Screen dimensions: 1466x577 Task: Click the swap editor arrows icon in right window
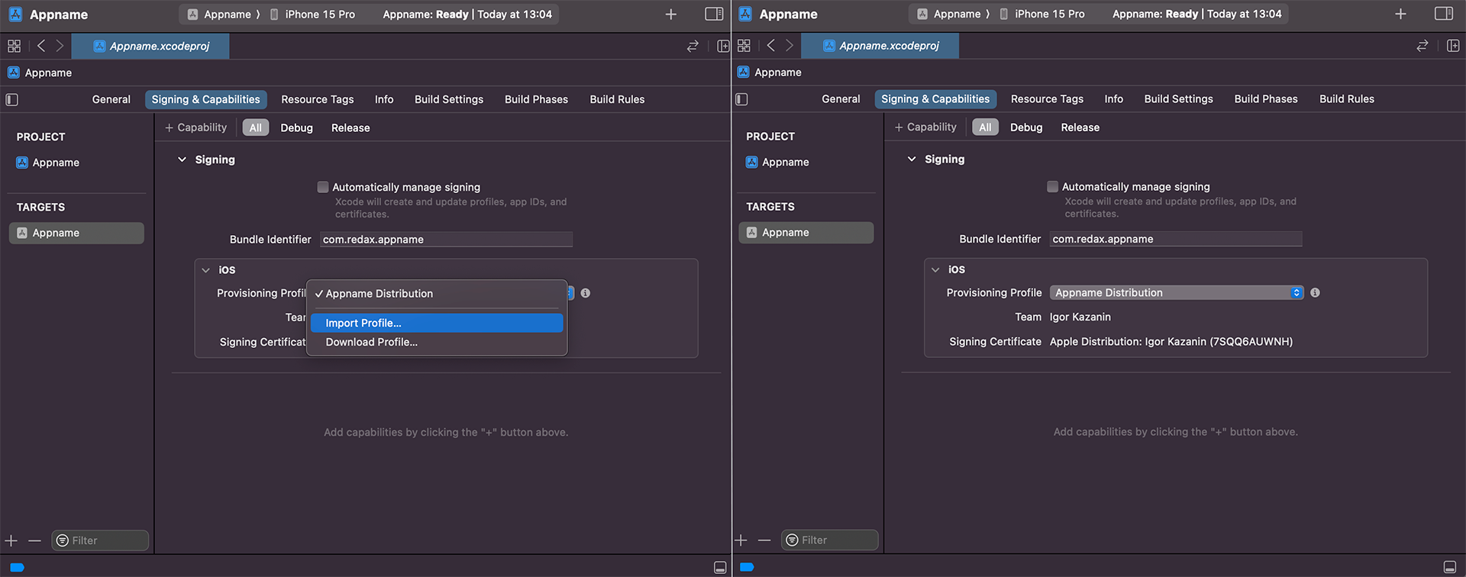[x=1422, y=46]
